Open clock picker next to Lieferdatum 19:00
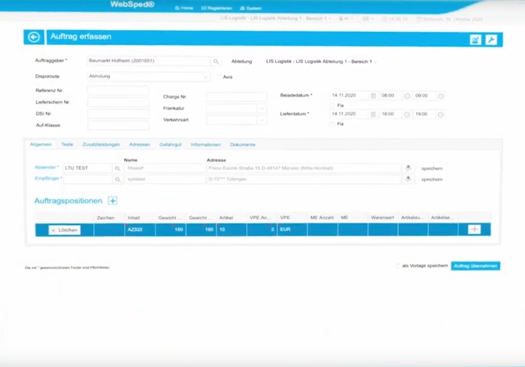This screenshot has height=367, width=525. coord(441,115)
